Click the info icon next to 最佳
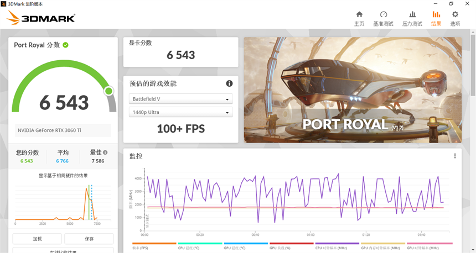 (x=105, y=152)
